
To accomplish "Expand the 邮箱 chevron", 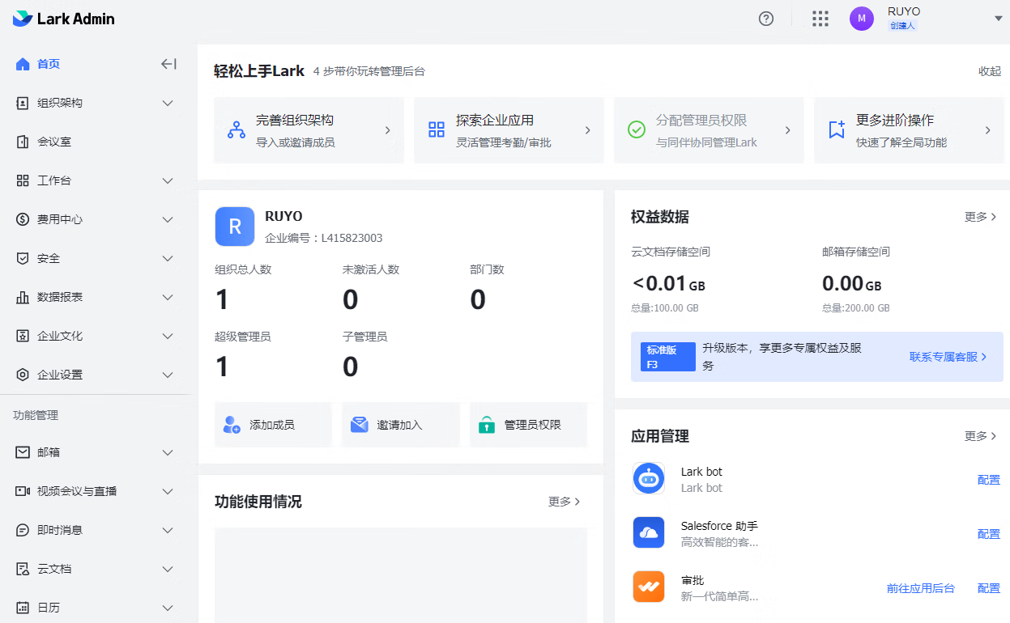I will 168,452.
